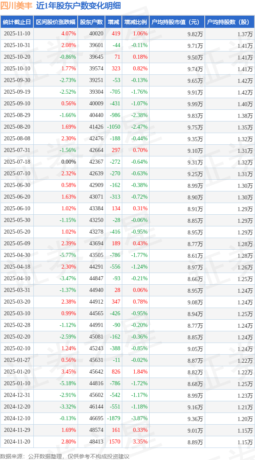Click the 48574 shareholder count cell
Screen dimensions: 255x460
tap(96, 430)
